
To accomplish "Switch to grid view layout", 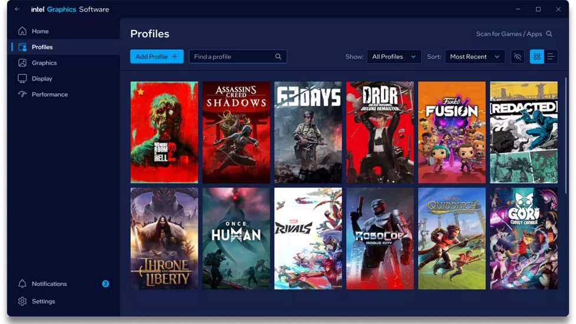I will click(x=537, y=57).
